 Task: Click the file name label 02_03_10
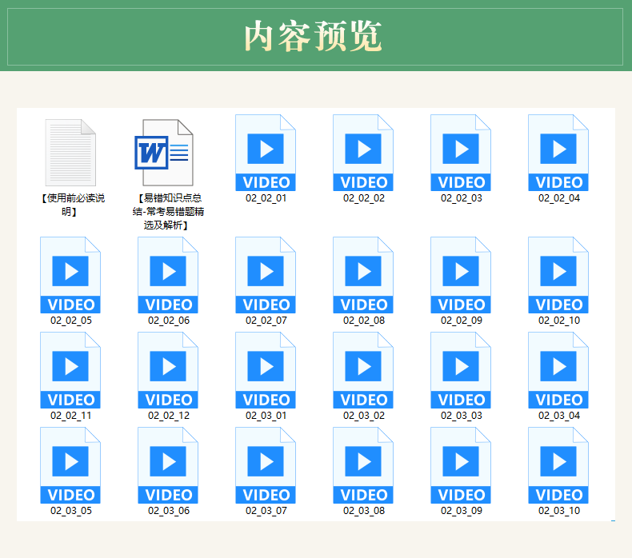(559, 511)
